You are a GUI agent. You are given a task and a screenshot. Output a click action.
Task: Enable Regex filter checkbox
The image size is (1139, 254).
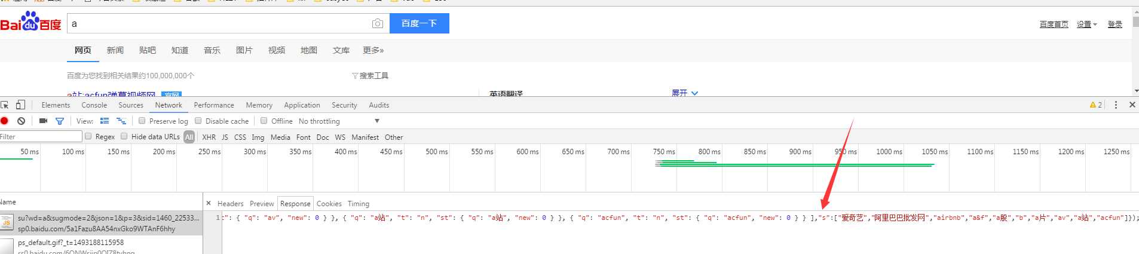pyautogui.click(x=88, y=136)
